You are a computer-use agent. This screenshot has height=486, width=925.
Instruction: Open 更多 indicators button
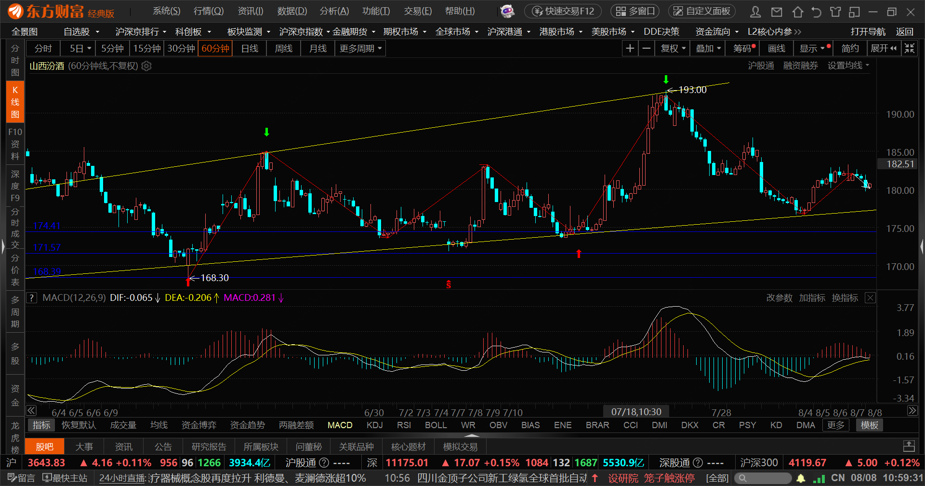coord(836,425)
